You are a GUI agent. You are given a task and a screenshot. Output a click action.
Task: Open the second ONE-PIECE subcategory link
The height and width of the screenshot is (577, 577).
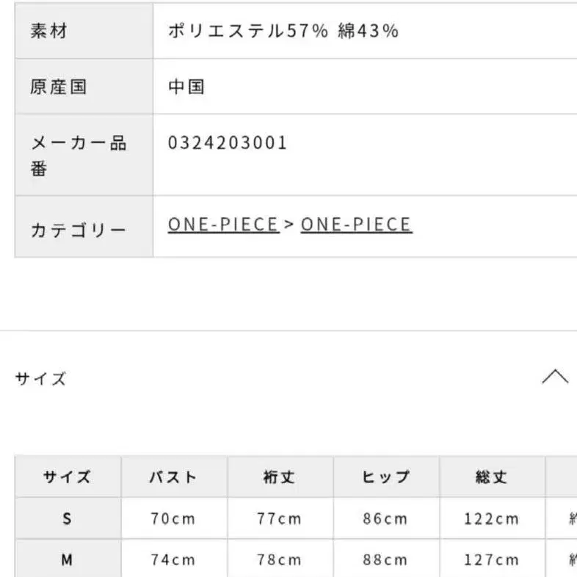pyautogui.click(x=356, y=225)
